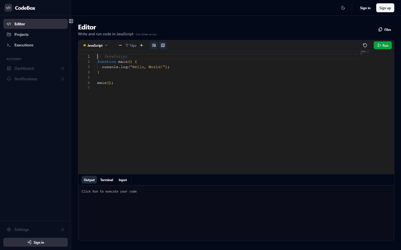The image size is (401, 250).
Task: Click 'Click Run to execute your code' text
Action: pyautogui.click(x=109, y=191)
